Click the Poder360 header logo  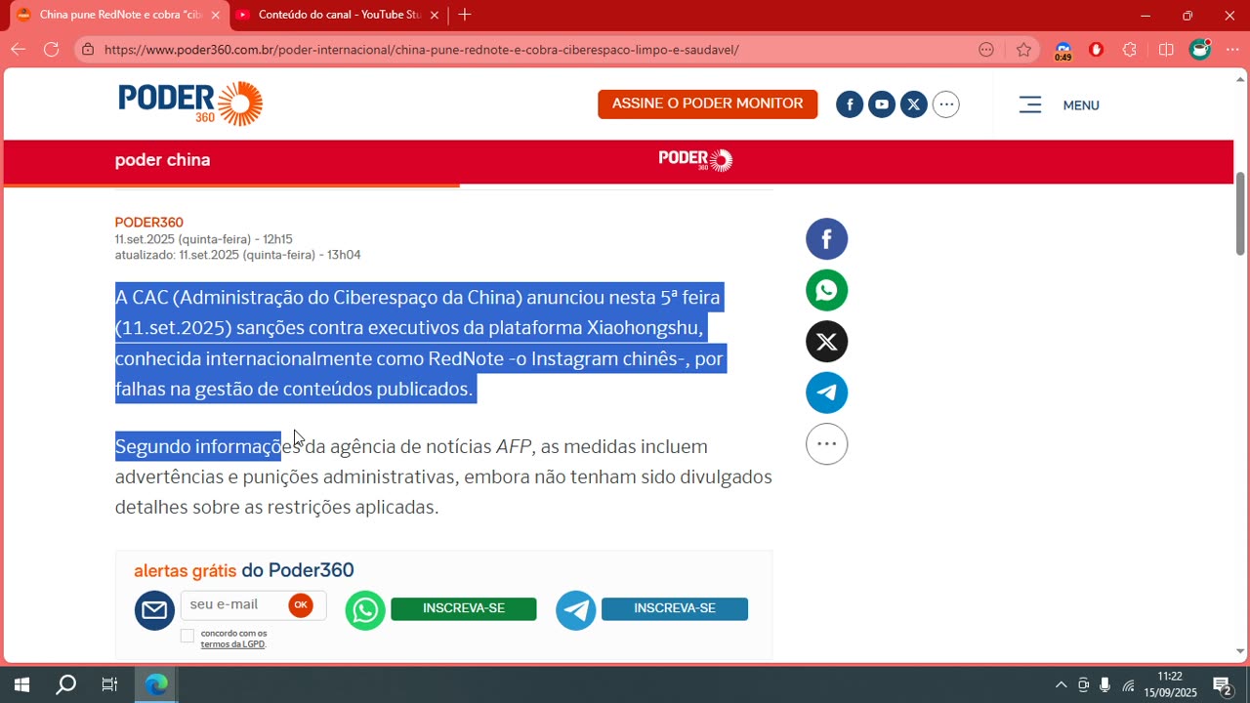click(x=190, y=103)
